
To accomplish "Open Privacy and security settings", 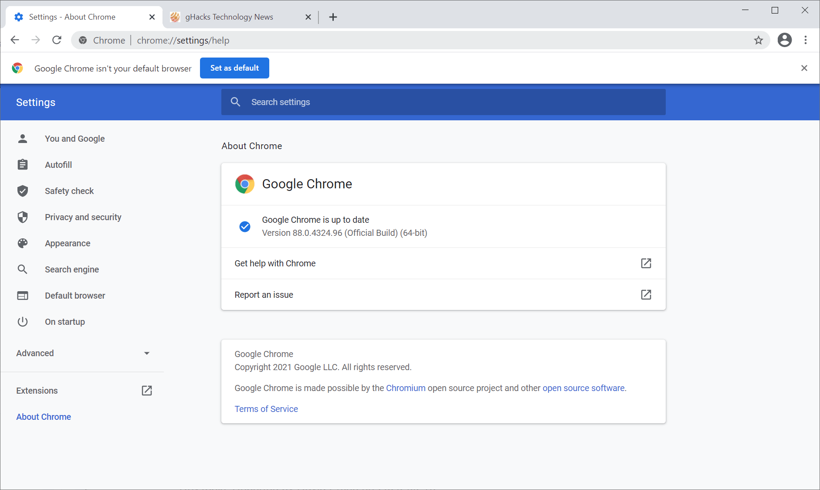I will tap(83, 217).
